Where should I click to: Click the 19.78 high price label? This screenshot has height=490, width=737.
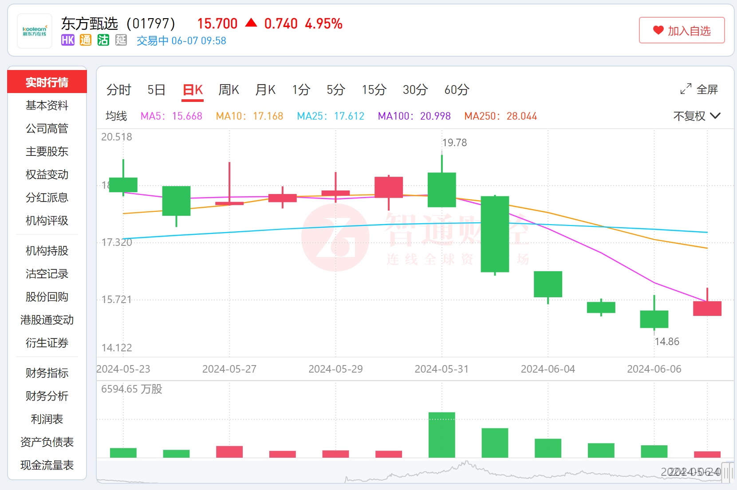coord(455,143)
